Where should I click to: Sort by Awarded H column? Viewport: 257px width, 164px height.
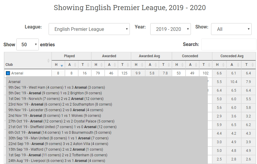click(98, 65)
